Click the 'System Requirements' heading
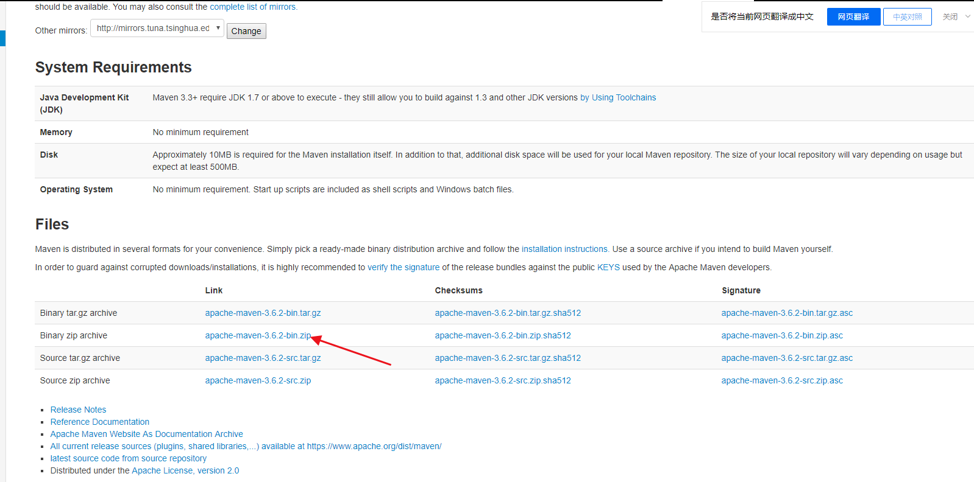This screenshot has width=974, height=482. [113, 67]
